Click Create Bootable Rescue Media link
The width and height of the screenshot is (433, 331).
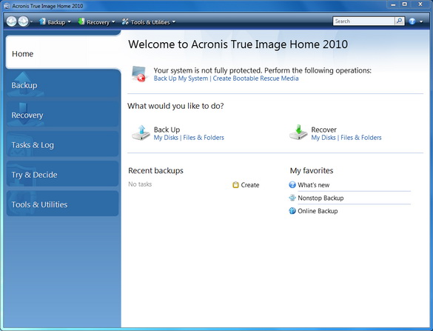click(x=255, y=78)
